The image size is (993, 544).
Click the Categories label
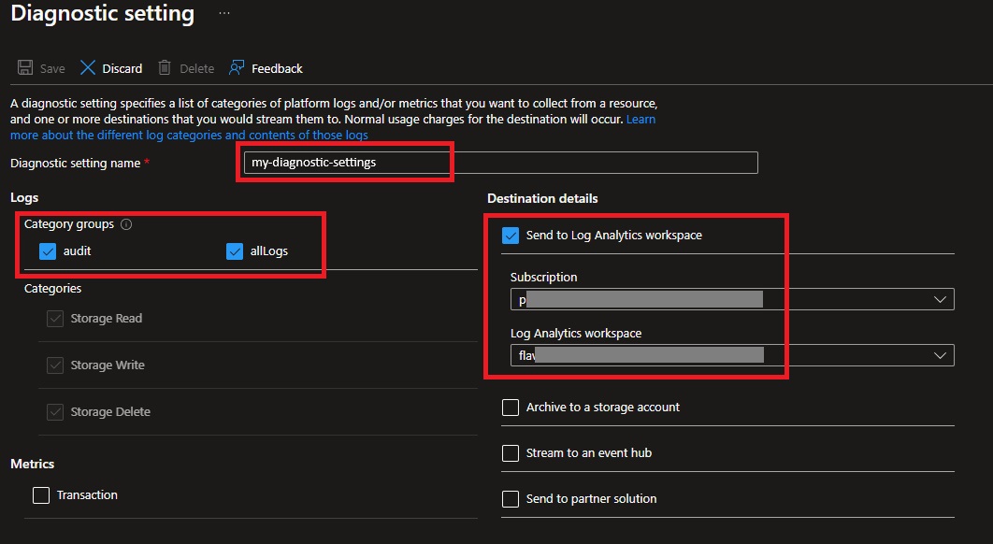52,289
